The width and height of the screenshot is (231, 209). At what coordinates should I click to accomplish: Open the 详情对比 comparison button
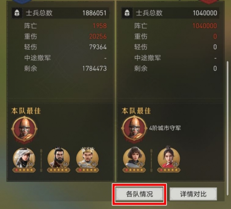(193, 194)
